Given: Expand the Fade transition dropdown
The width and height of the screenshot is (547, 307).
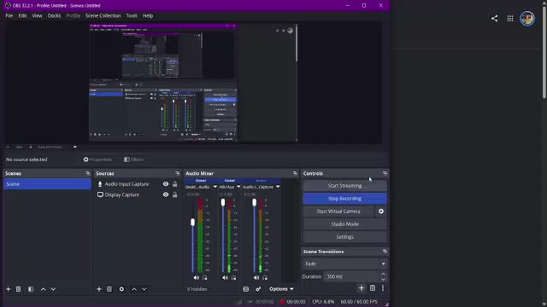Looking at the screenshot, I should (x=344, y=264).
